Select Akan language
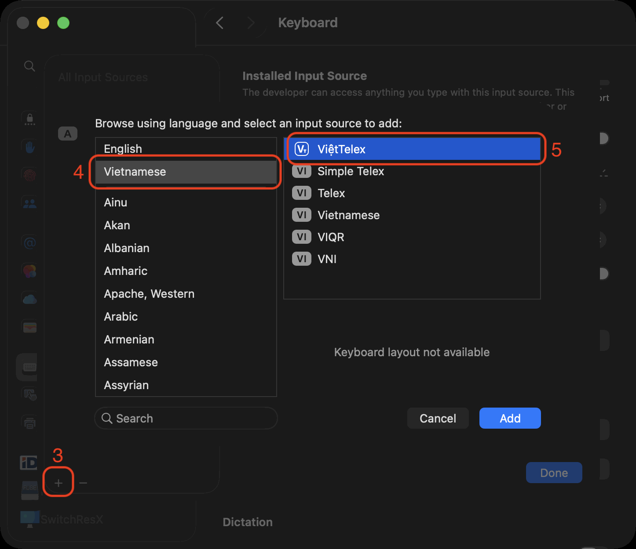Viewport: 636px width, 549px height. pos(186,225)
